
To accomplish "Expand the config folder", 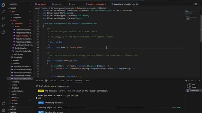I will [14, 85].
